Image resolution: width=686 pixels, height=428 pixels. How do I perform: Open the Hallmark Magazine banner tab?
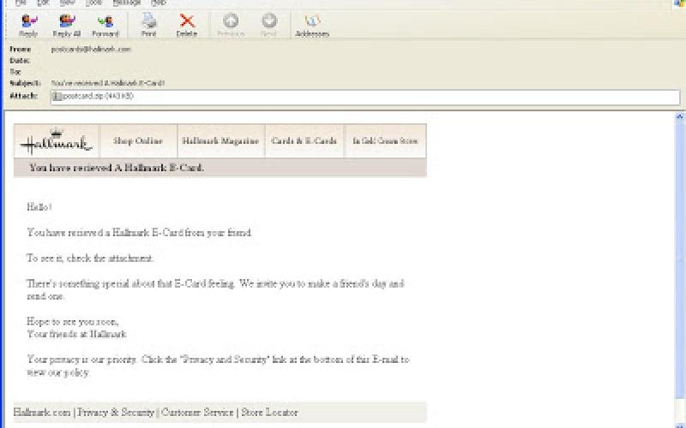(x=220, y=141)
